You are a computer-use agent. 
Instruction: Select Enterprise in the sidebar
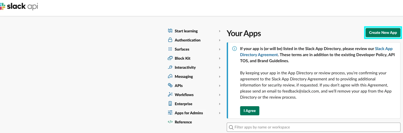183,104
